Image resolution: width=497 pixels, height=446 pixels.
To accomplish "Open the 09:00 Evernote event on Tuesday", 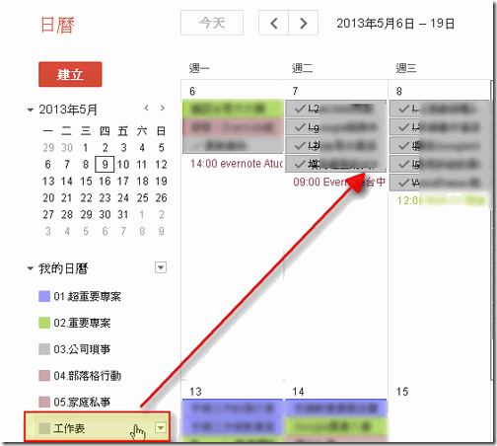I will click(339, 182).
